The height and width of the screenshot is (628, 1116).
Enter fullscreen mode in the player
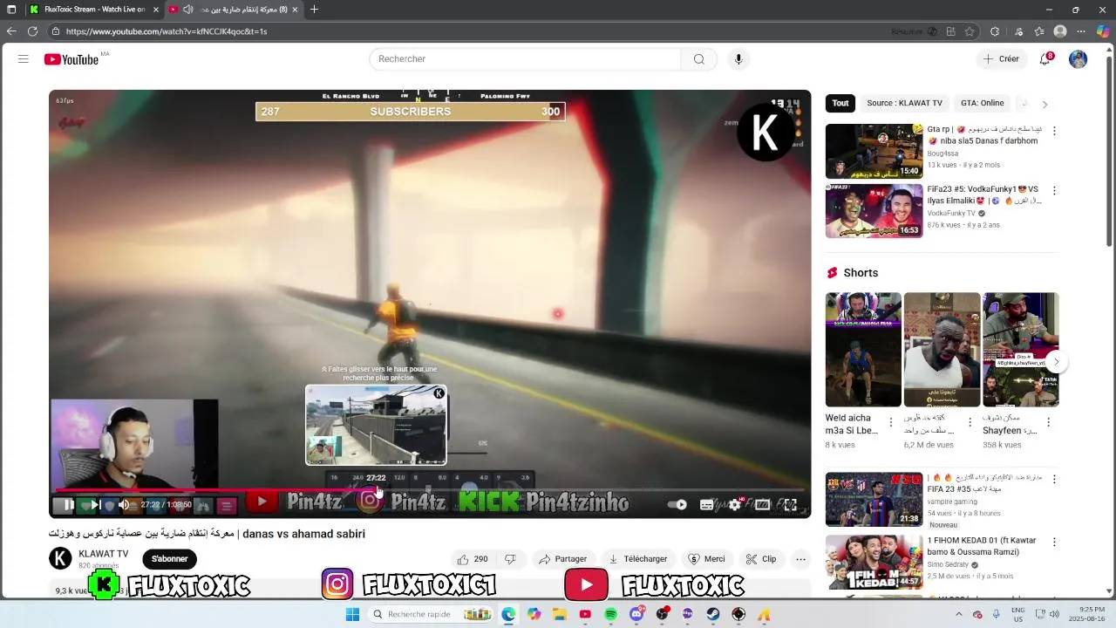790,504
